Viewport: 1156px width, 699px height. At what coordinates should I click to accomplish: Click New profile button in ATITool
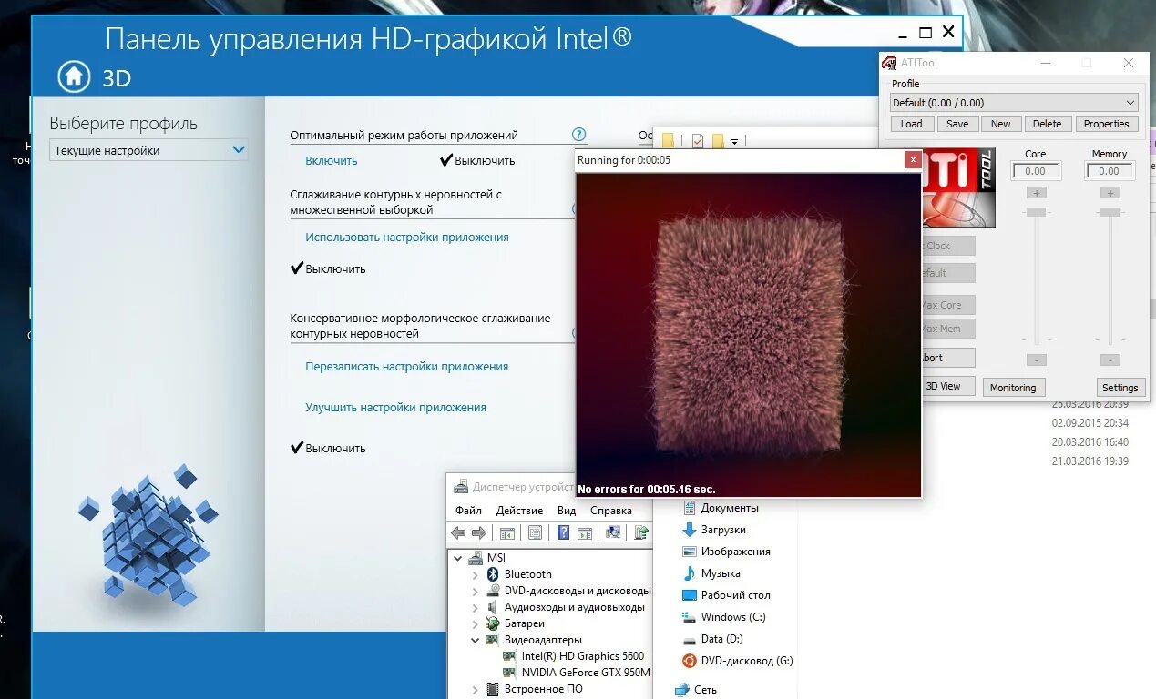click(1001, 124)
